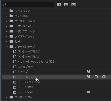Click the folder icon beside スタイライズ
Viewport: 111px width, 101px height.
[x=11, y=11]
